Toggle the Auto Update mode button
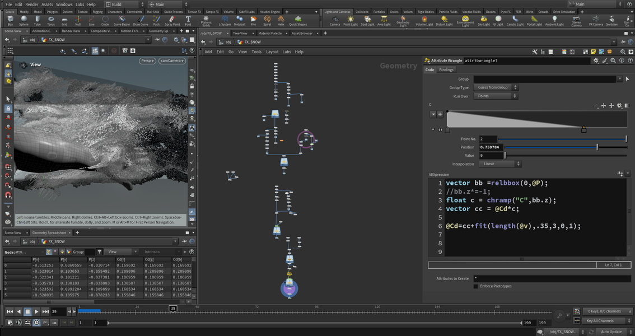This screenshot has height=336, width=635. point(611,332)
